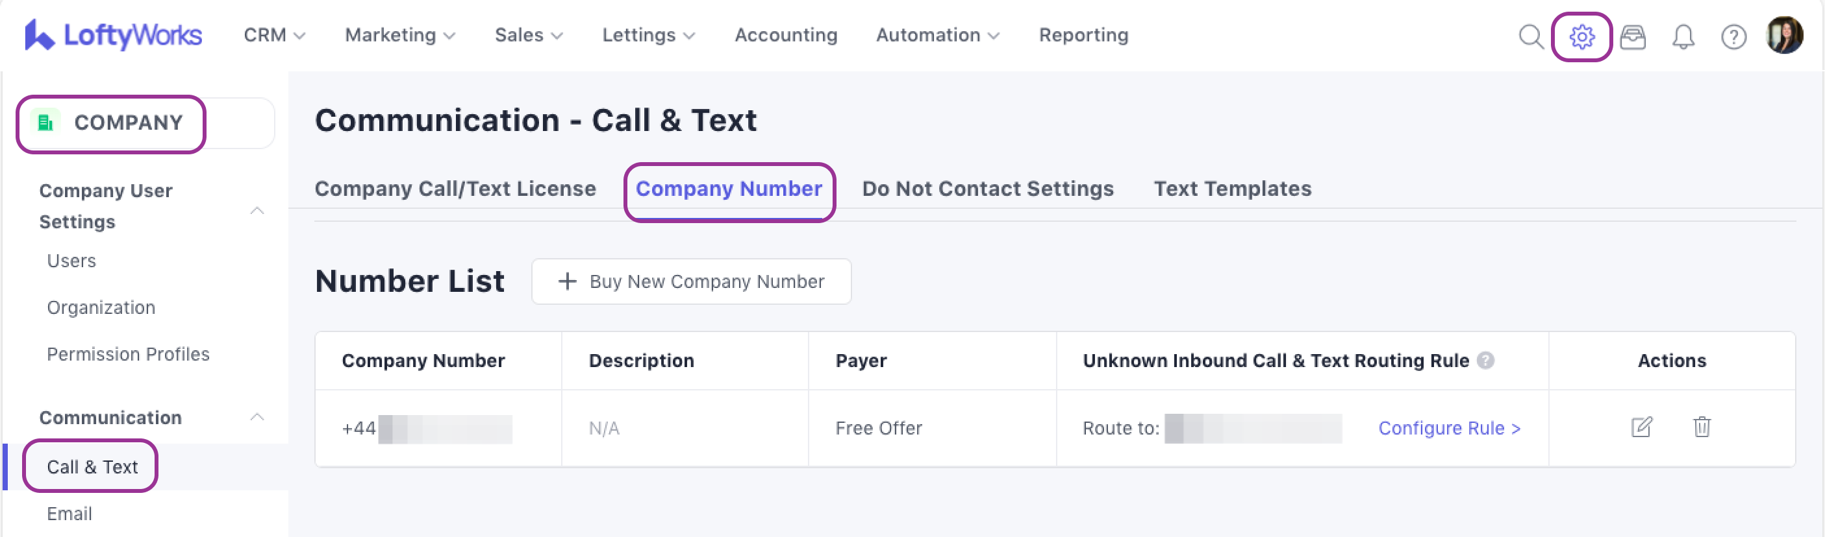Open the Marketing dropdown menu
The height and width of the screenshot is (537, 1825).
click(399, 36)
